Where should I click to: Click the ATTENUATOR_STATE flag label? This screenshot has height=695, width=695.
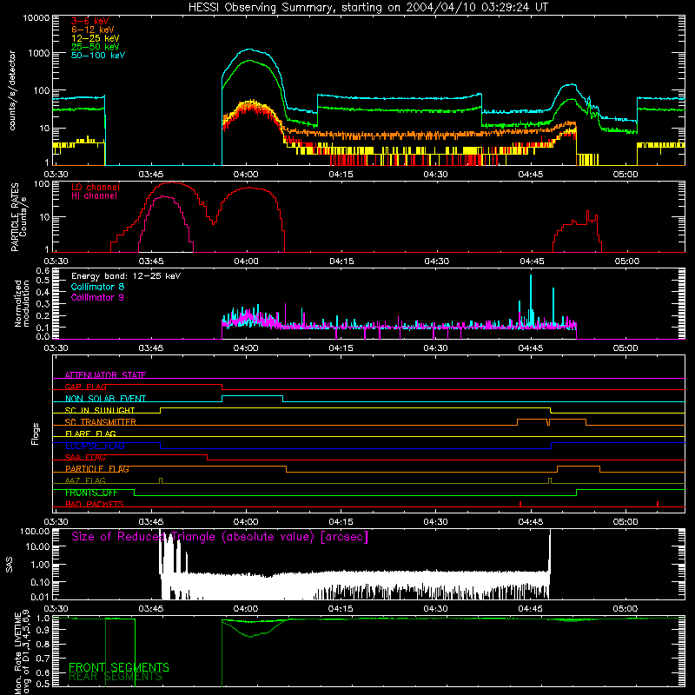(x=105, y=375)
